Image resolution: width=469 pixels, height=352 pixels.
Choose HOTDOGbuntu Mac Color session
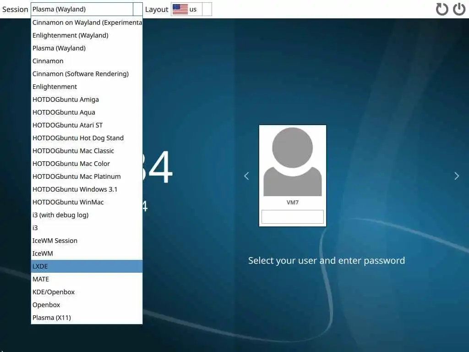coord(87,164)
